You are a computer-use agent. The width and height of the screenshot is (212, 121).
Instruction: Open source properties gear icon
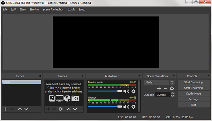coord(61,109)
